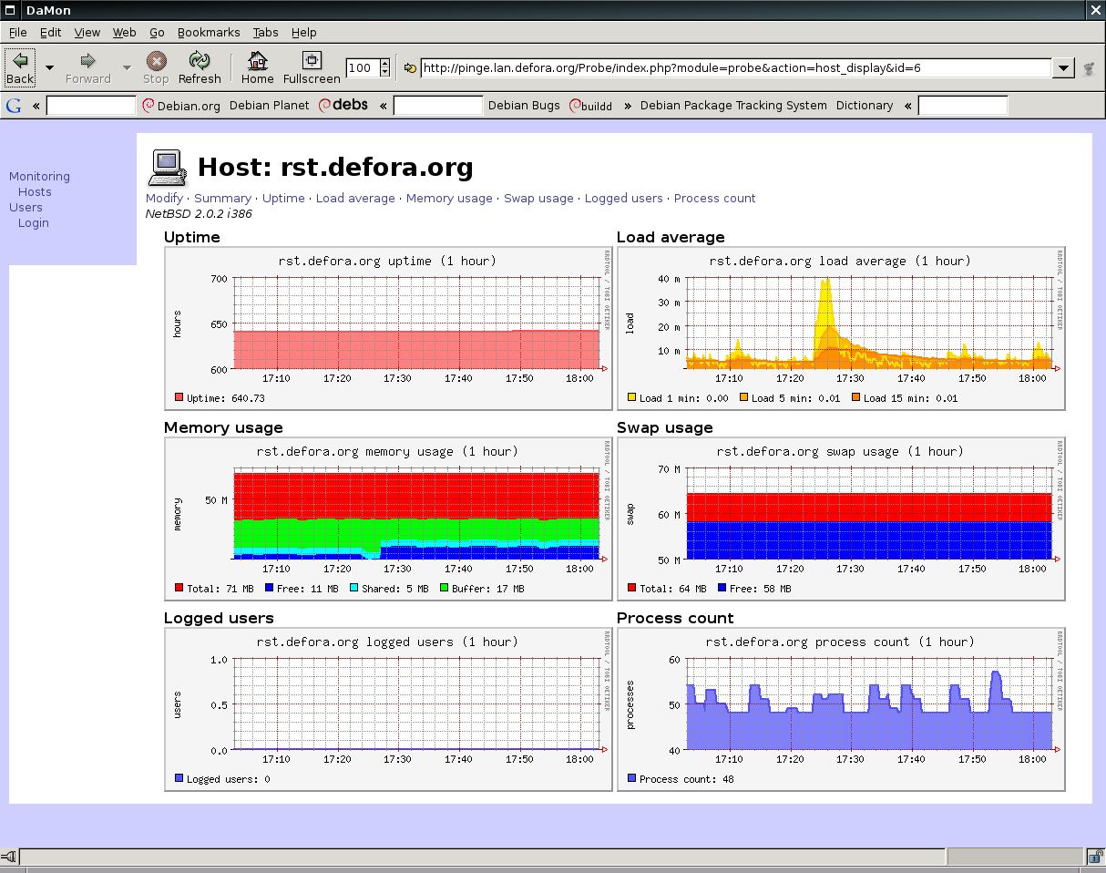1106x873 pixels.
Task: Open the Bookmarks menu
Action: pyautogui.click(x=209, y=32)
